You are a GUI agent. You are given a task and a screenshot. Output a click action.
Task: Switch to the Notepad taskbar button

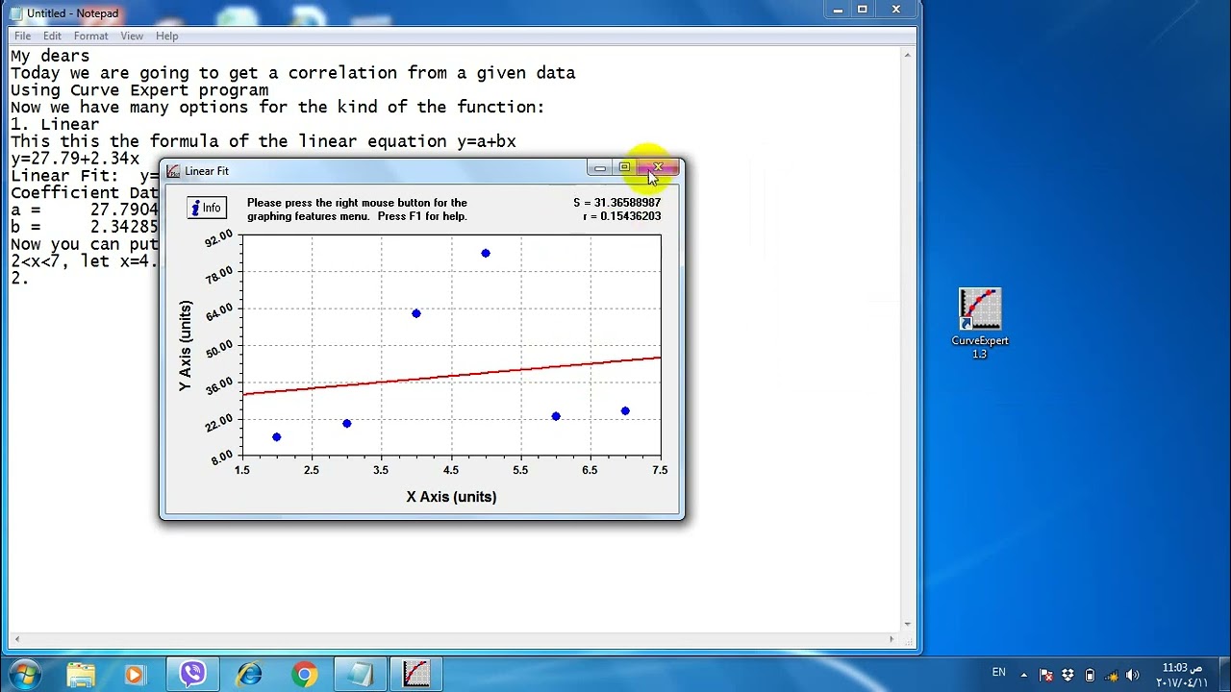click(x=360, y=674)
